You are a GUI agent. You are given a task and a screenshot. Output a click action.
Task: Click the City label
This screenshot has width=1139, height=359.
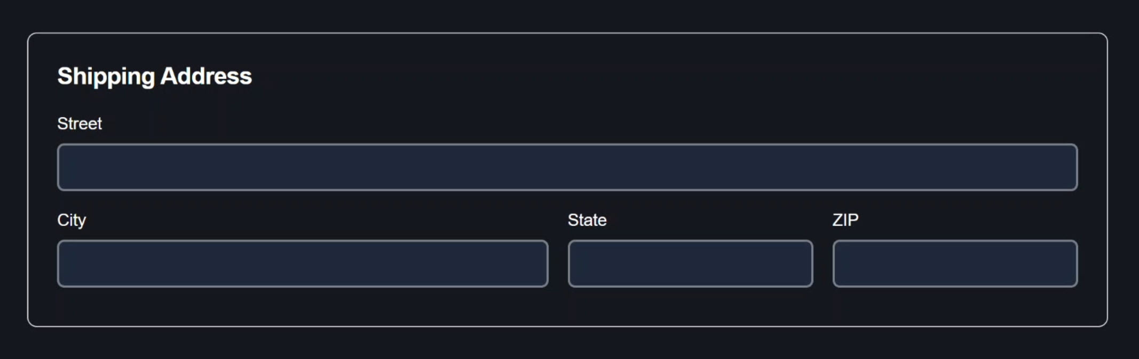tap(72, 219)
